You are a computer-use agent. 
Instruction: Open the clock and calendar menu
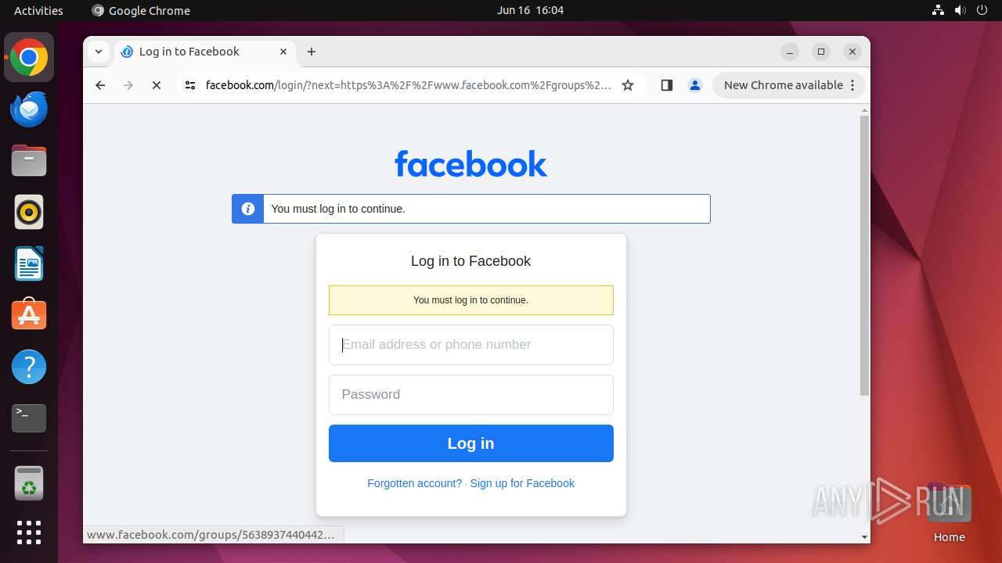[x=530, y=10]
